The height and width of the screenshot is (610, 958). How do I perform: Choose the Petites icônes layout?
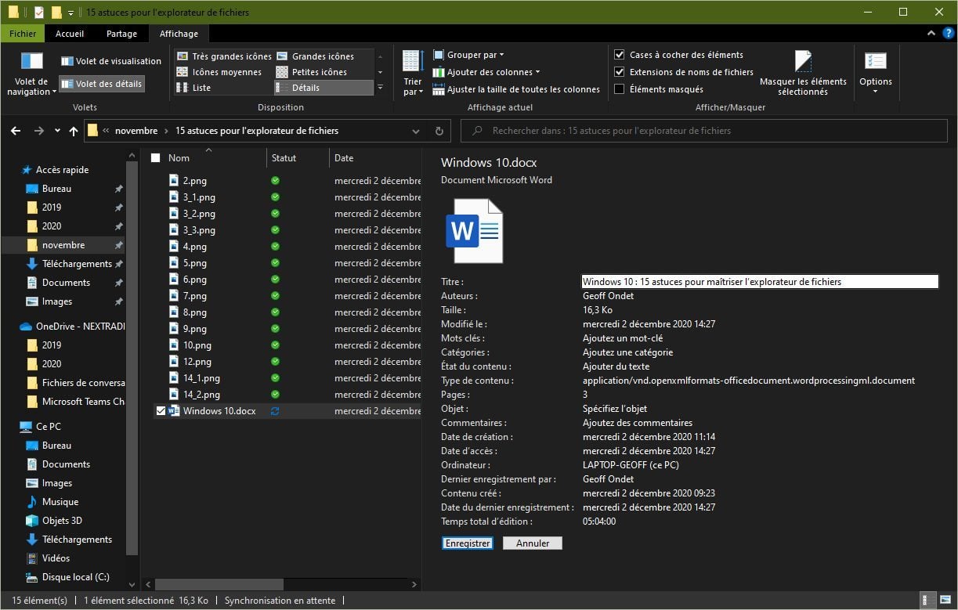click(x=312, y=72)
